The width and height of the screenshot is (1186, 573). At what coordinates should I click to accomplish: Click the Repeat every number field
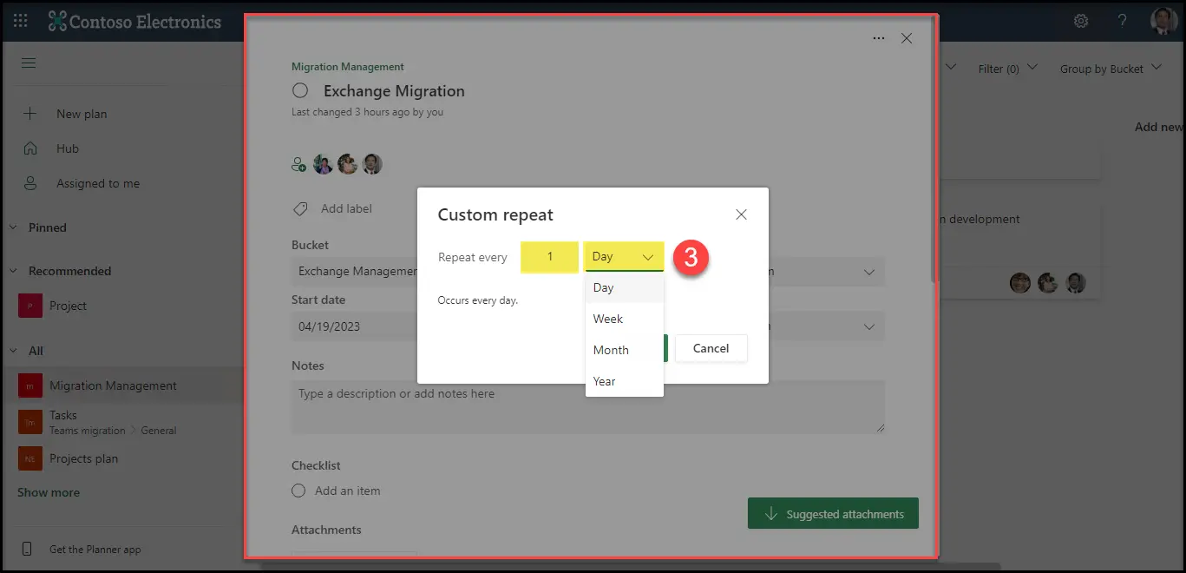[549, 257]
